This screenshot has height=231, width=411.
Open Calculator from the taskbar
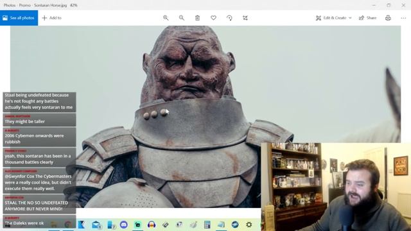[x=207, y=225]
